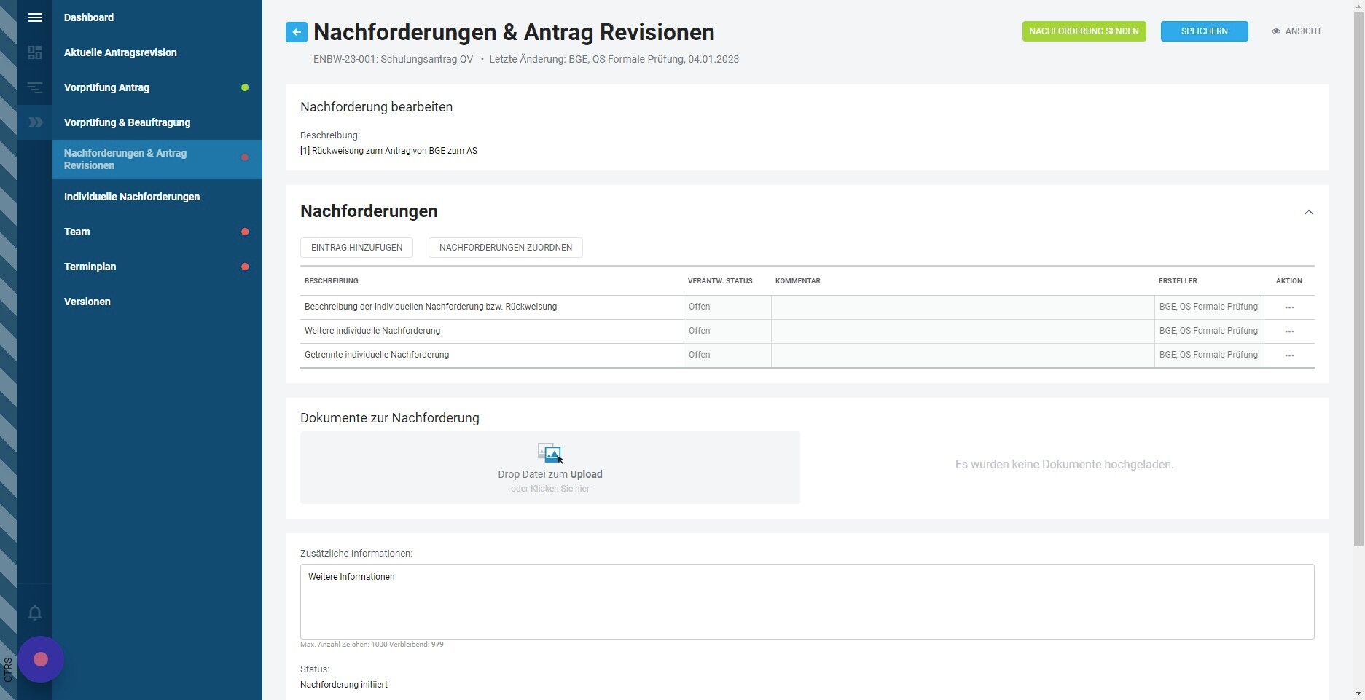The width and height of the screenshot is (1365, 700).
Task: Open actions menu for Getrennte individuelle Nachforderung
Action: click(1289, 355)
